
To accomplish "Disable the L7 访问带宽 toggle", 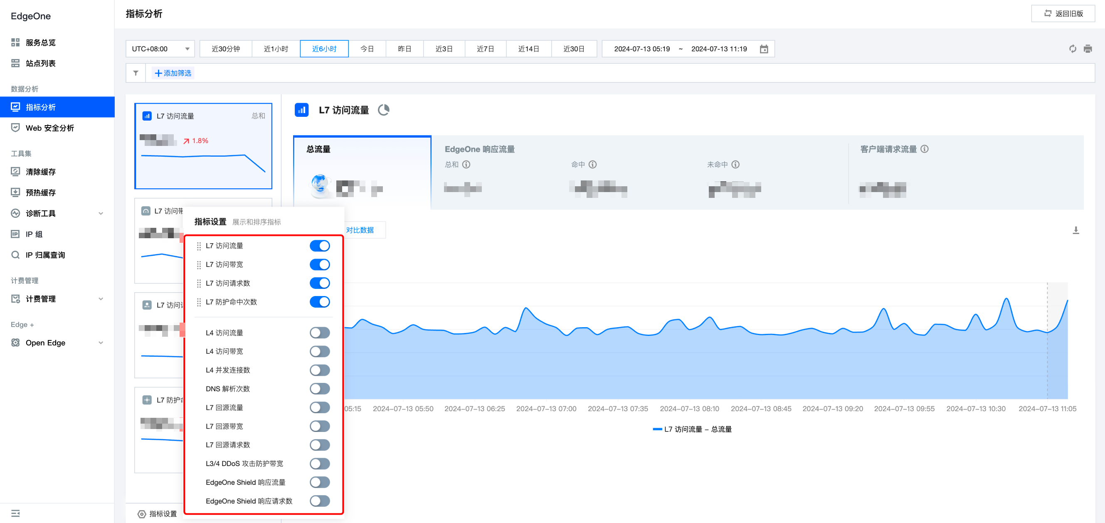I will [x=320, y=264].
